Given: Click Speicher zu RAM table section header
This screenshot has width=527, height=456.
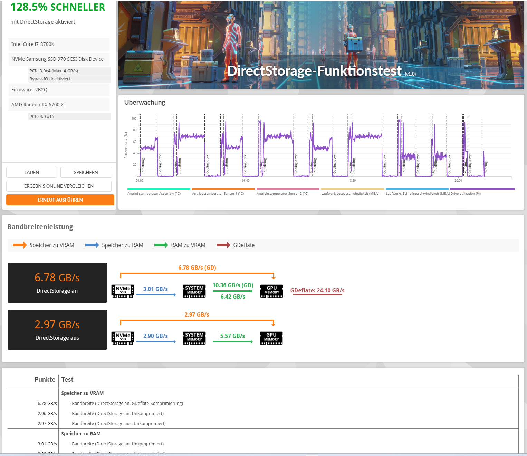Looking at the screenshot, I should (81, 434).
